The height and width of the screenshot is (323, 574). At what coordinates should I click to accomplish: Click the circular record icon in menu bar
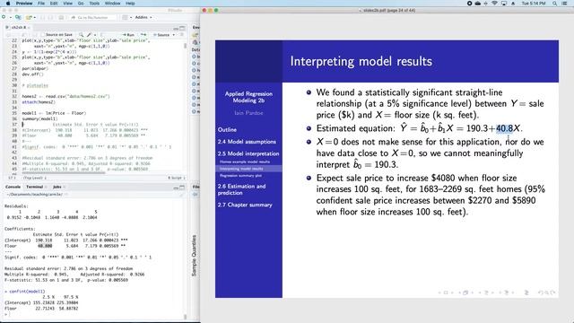point(470,4)
